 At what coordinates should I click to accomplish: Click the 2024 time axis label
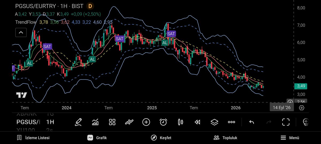click(x=66, y=108)
